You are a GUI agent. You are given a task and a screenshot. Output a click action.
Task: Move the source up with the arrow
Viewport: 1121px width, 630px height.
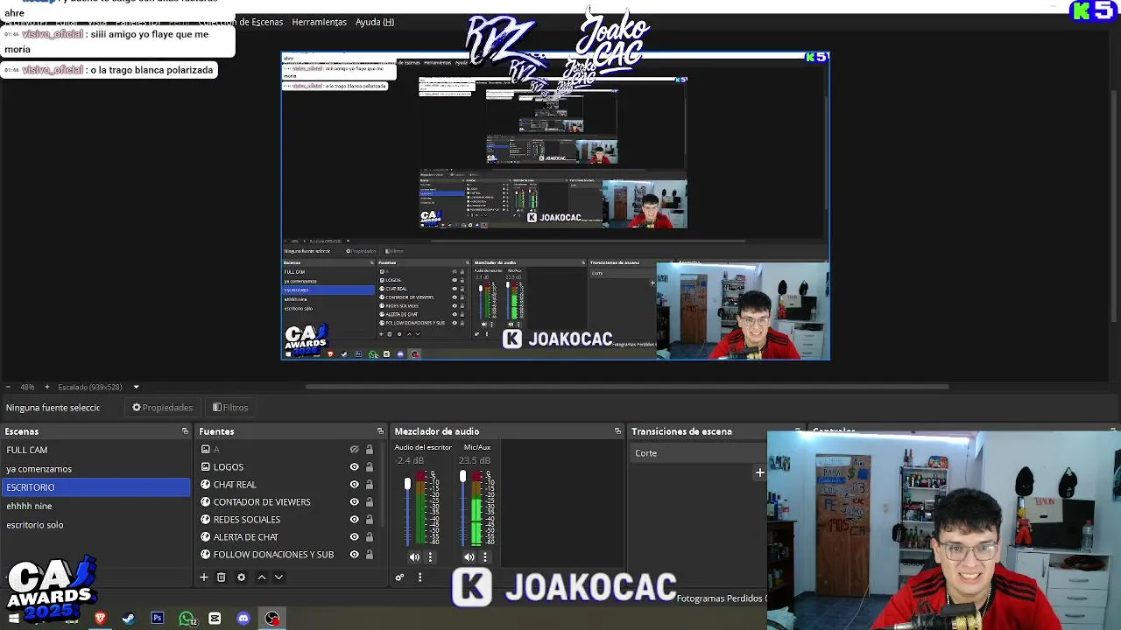(x=261, y=577)
